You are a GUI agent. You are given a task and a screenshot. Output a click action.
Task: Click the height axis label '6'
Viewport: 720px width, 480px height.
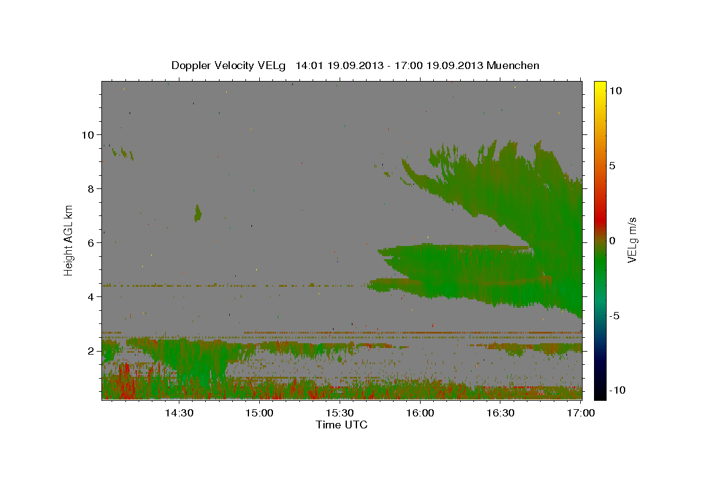coord(91,243)
